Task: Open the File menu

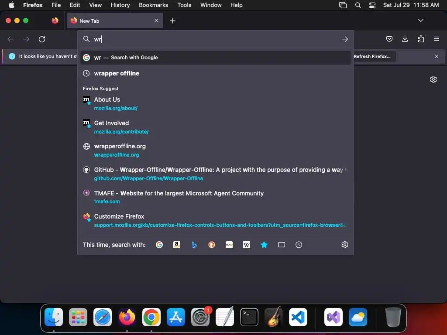Action: 56,5
